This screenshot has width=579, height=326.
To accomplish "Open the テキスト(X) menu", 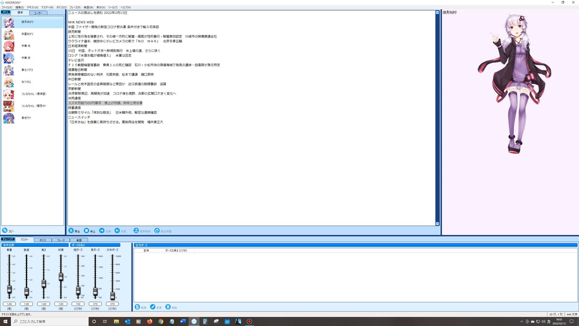I will [x=33, y=7].
